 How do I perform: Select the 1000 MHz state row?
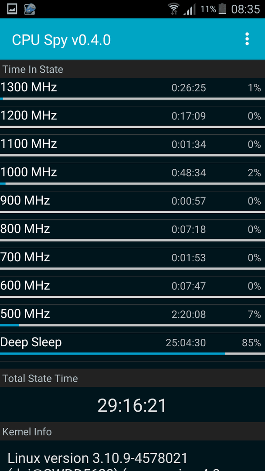132,174
